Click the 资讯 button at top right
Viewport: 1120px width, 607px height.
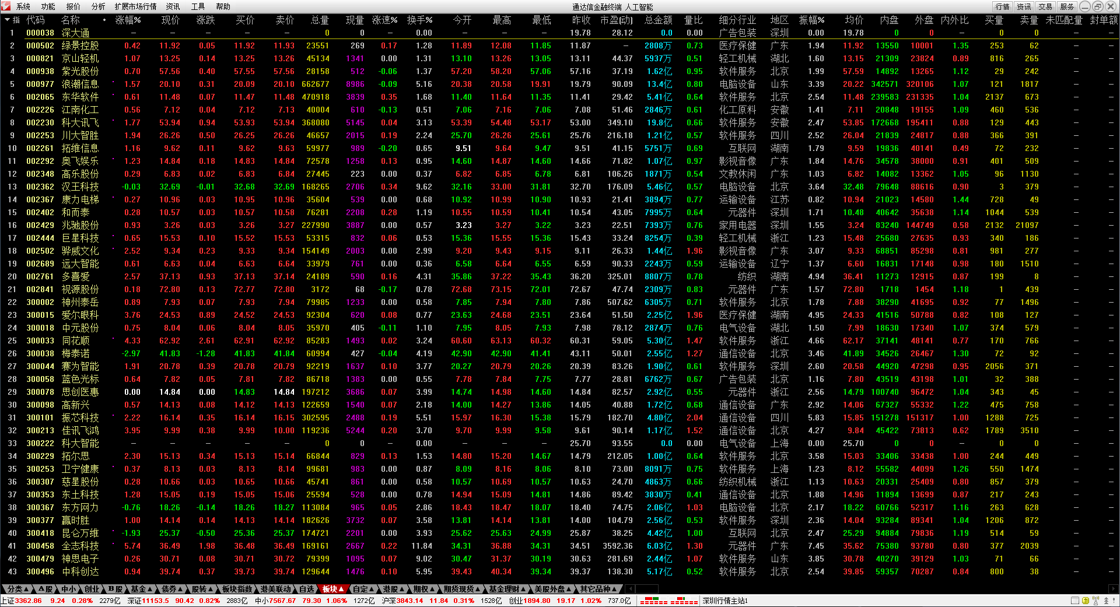pos(1024,6)
